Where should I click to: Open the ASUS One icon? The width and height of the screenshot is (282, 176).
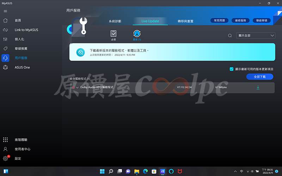click(x=5, y=67)
